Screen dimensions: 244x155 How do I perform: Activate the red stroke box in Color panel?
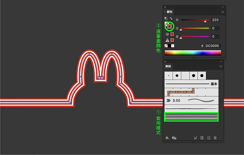click(169, 26)
